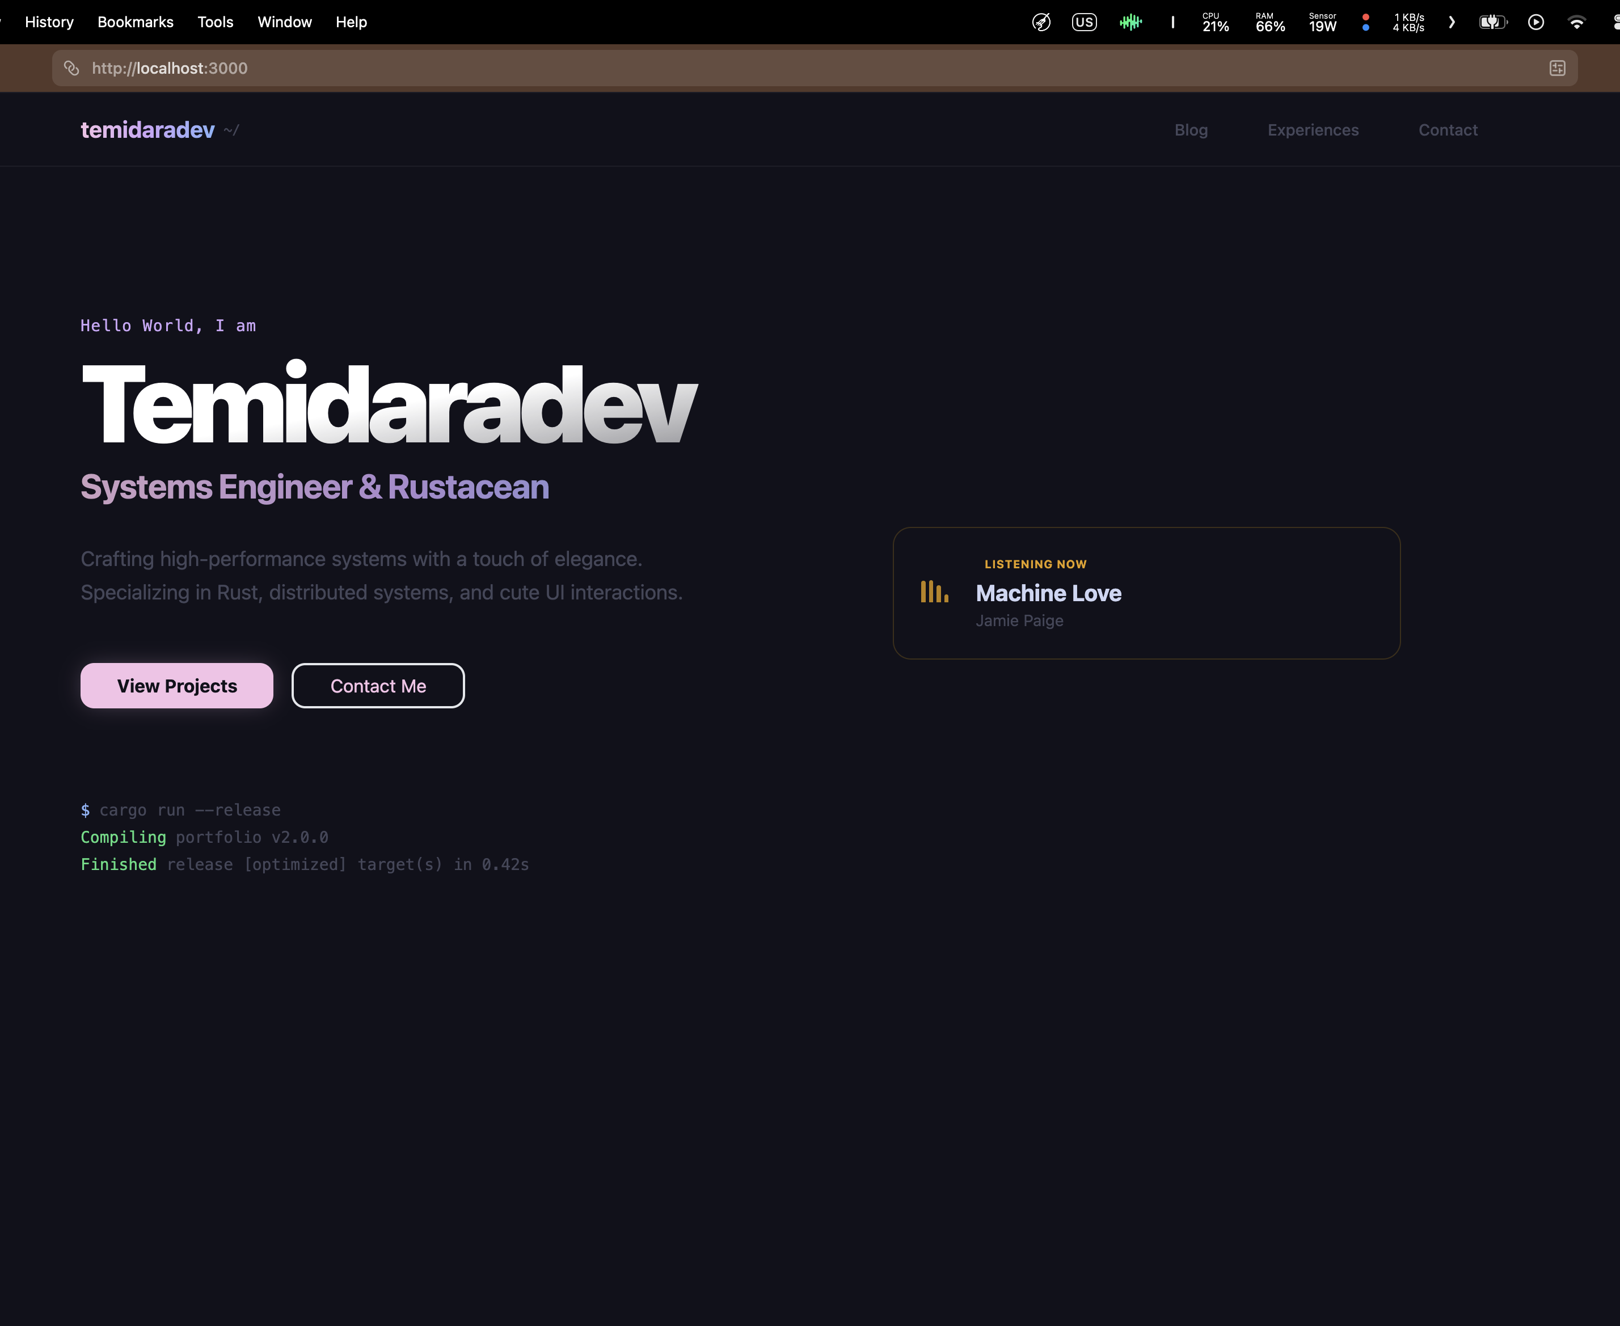Open the Wi-Fi menu bar icon
1620x1326 pixels.
(1576, 22)
